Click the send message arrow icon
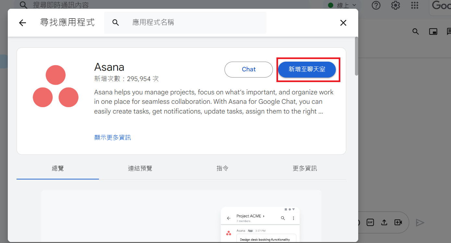451x243 pixels. point(420,223)
